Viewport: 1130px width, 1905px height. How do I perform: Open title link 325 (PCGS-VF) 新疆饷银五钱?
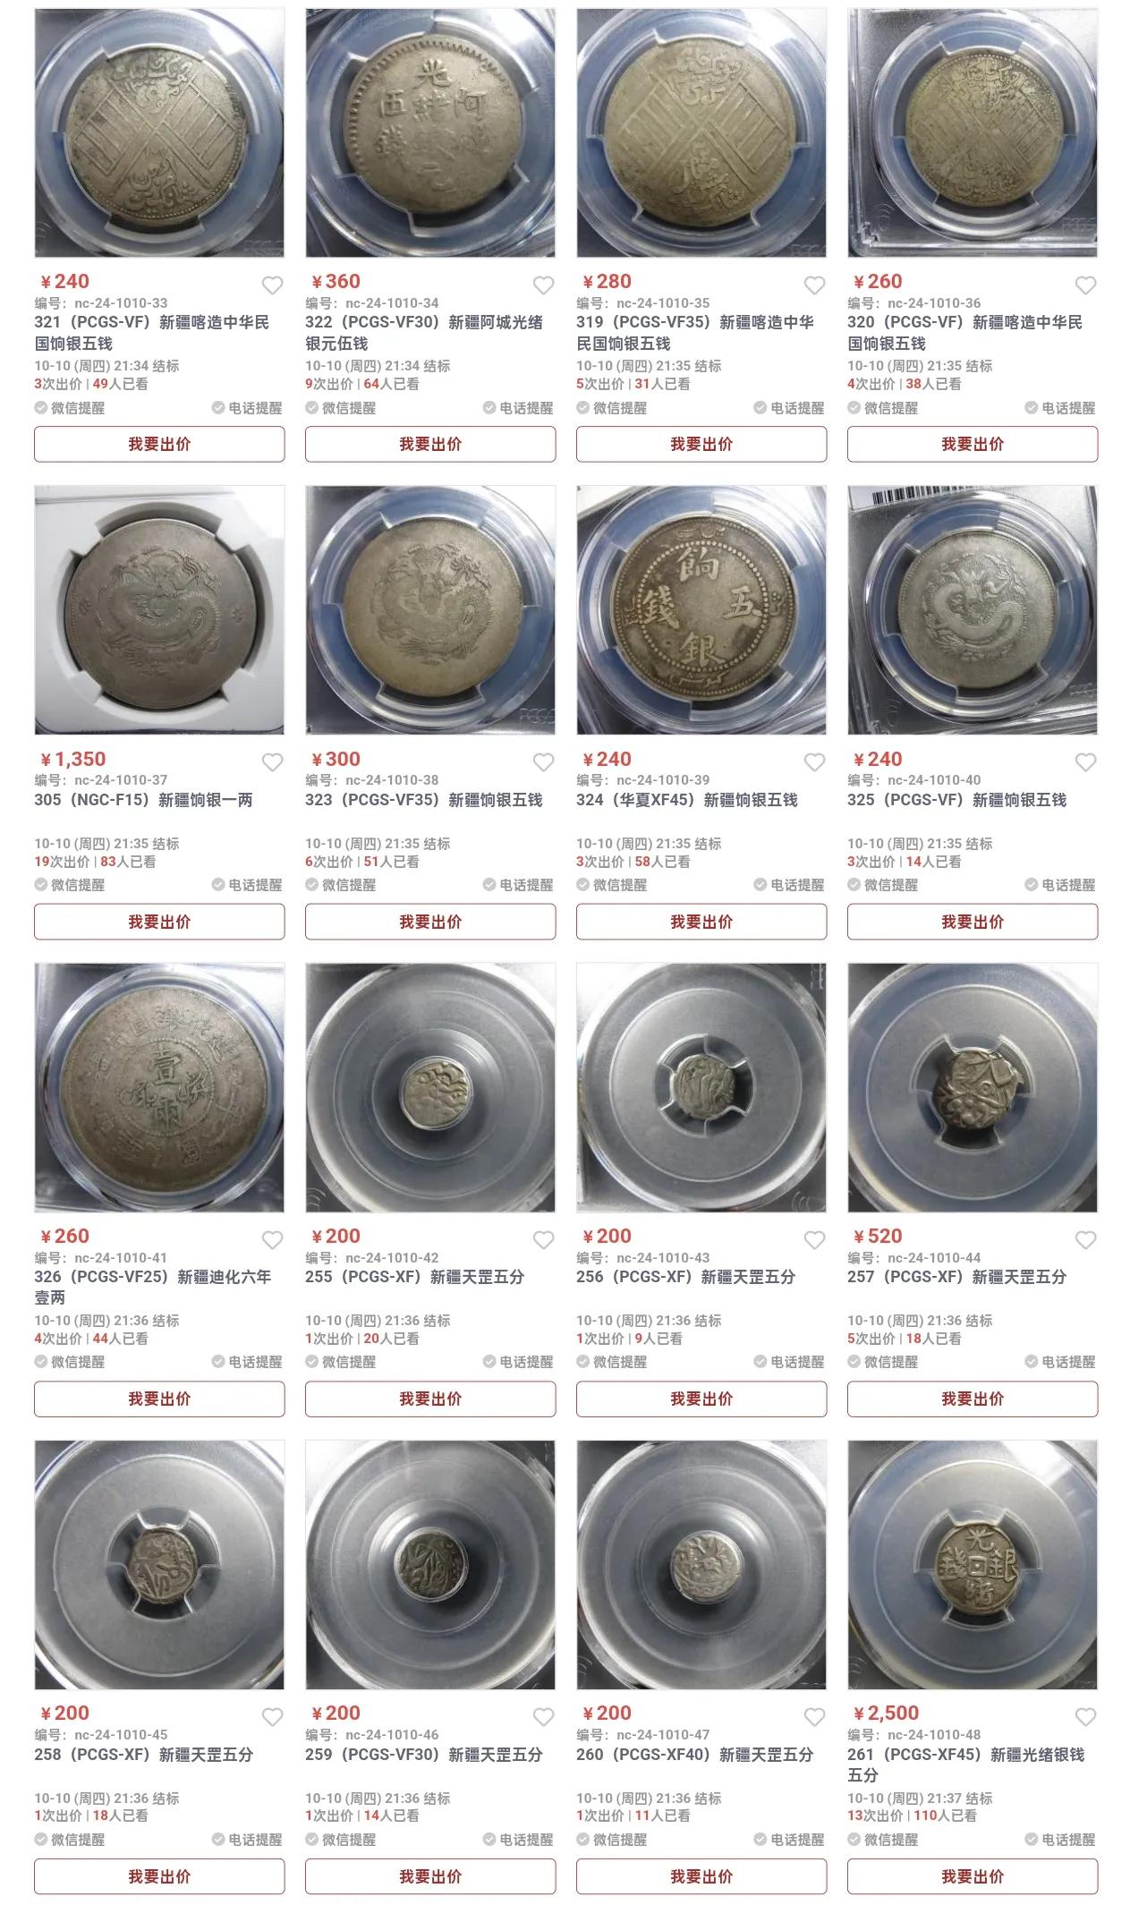pyautogui.click(x=957, y=800)
